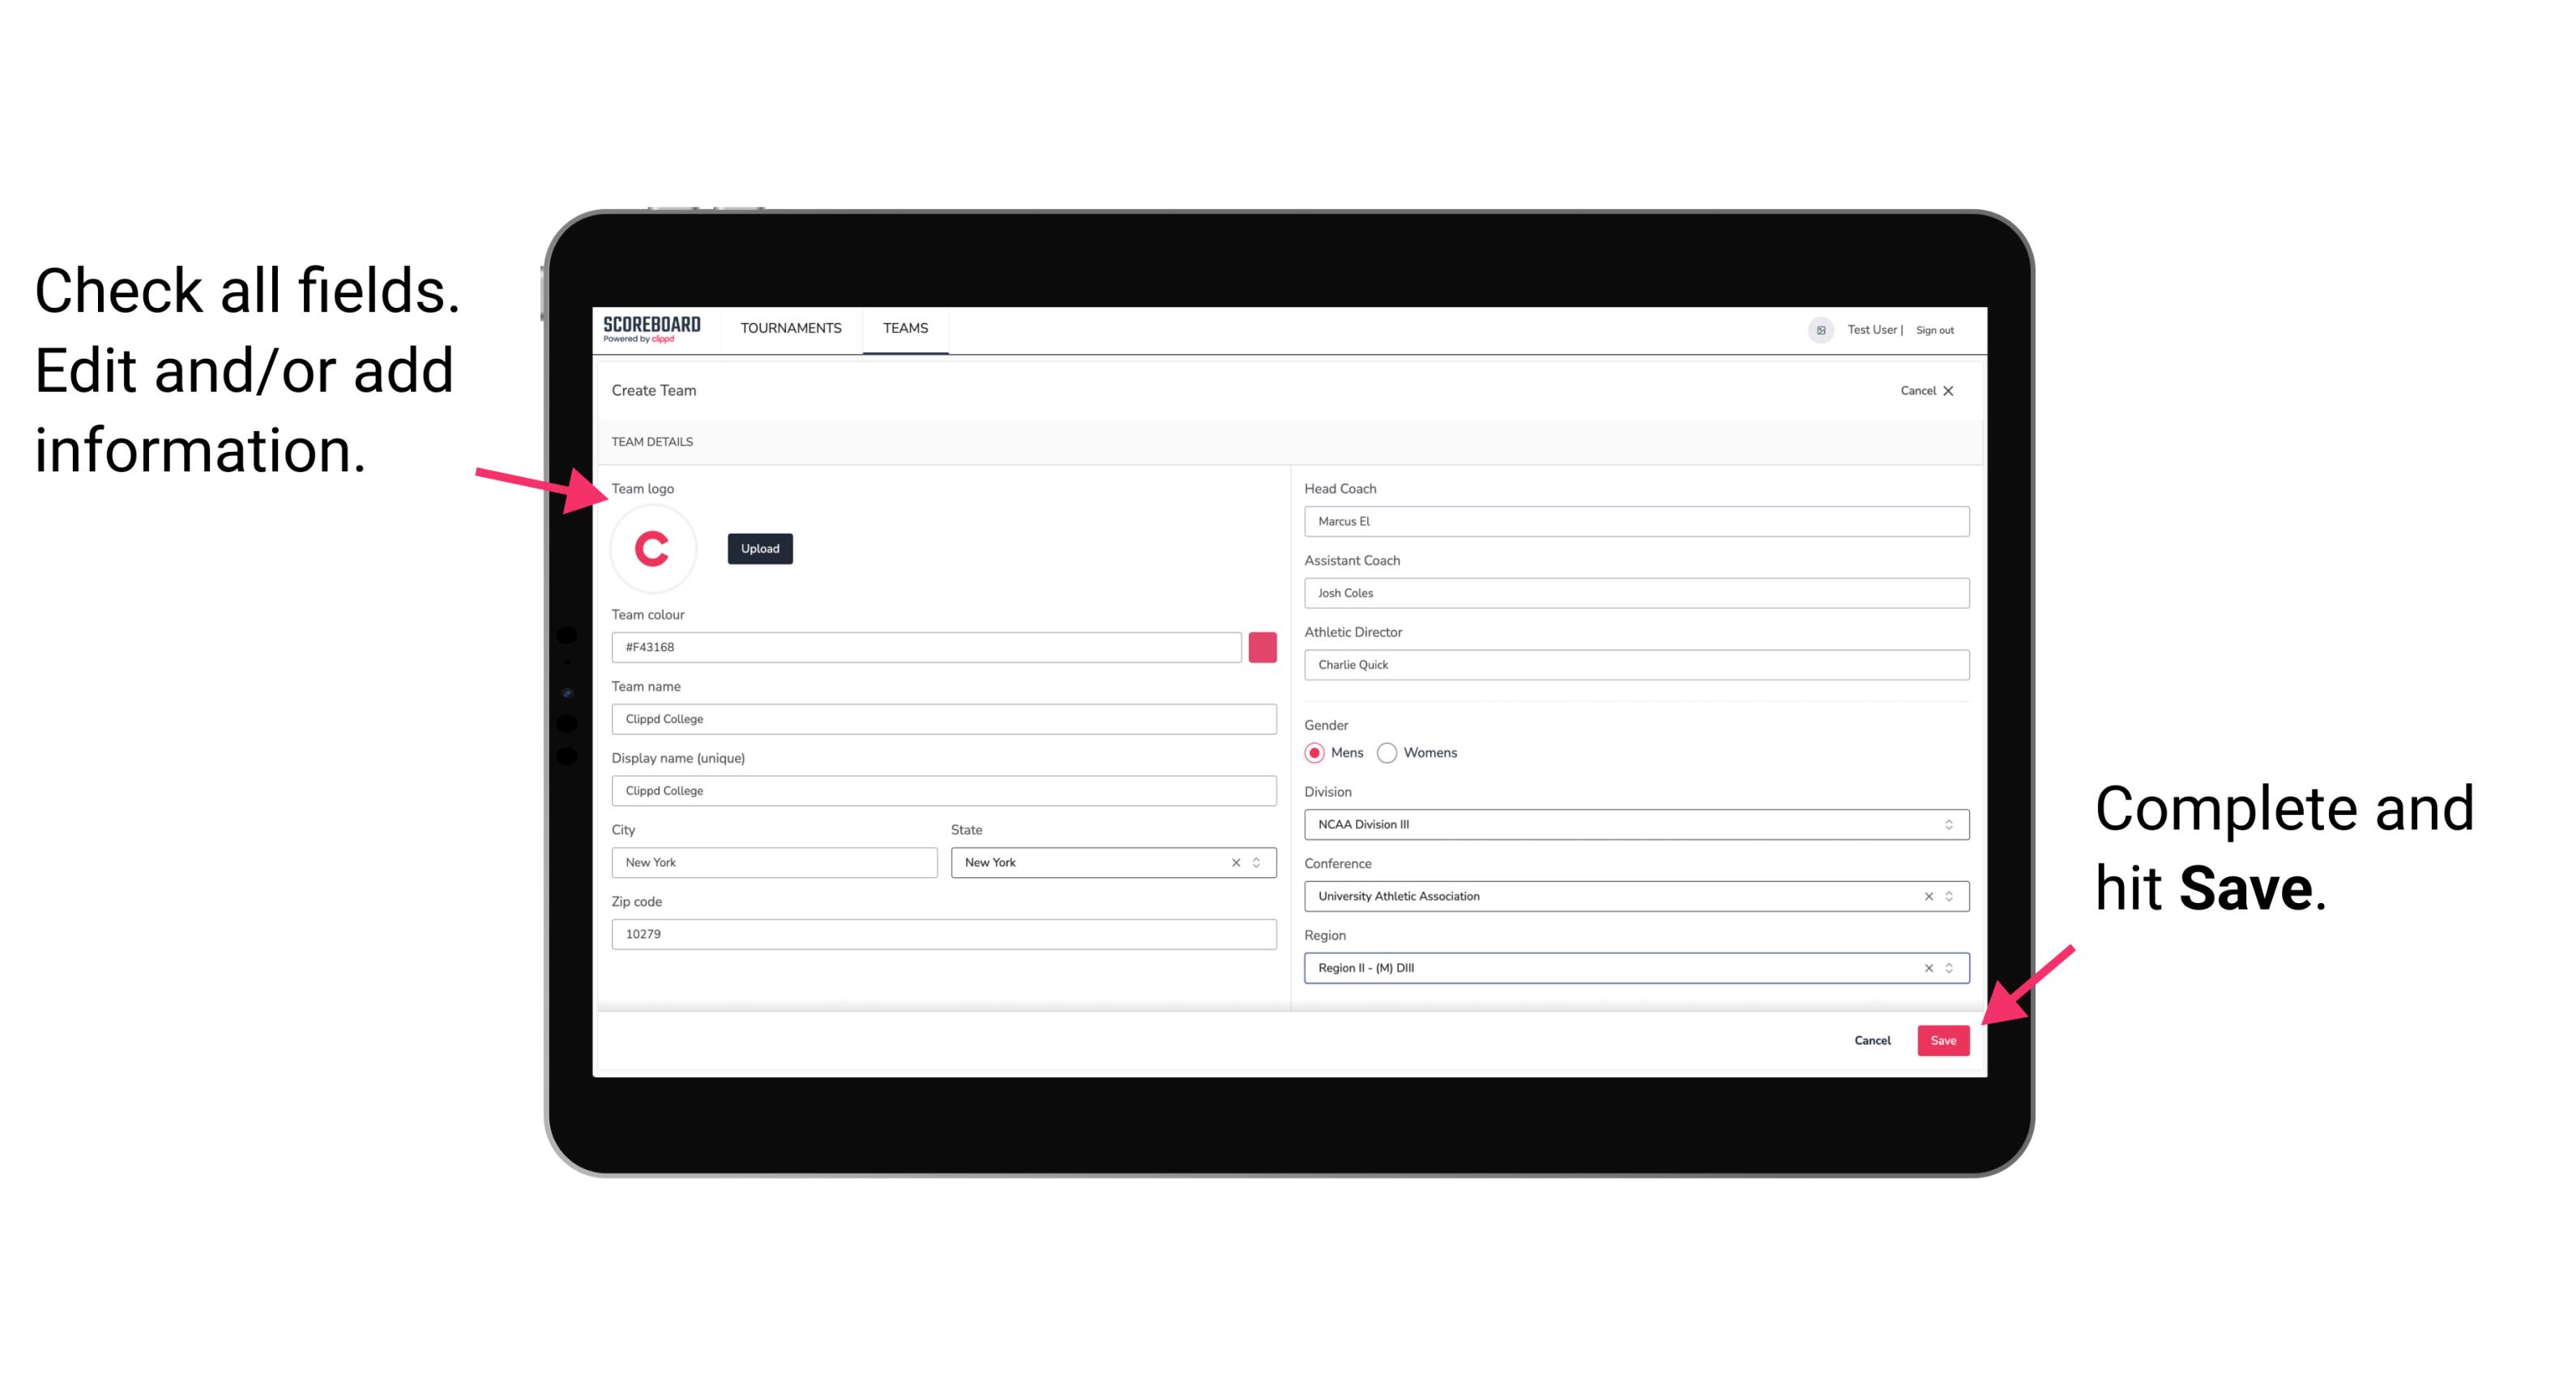Click the X icon to clear Region

point(1926,967)
